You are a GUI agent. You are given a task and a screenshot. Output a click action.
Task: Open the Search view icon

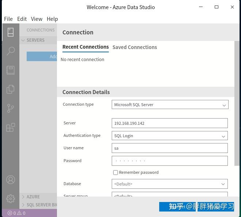click(x=11, y=51)
